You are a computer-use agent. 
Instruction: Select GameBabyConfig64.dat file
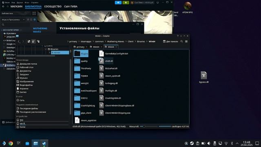point(113,53)
